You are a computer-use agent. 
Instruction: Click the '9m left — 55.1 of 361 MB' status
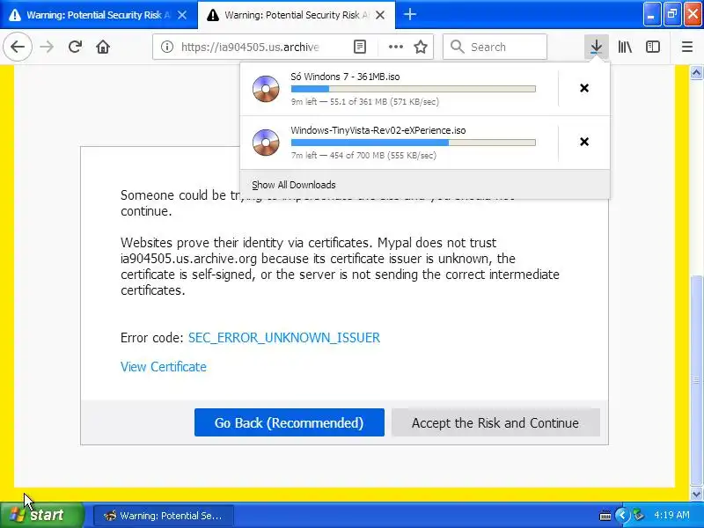364,102
